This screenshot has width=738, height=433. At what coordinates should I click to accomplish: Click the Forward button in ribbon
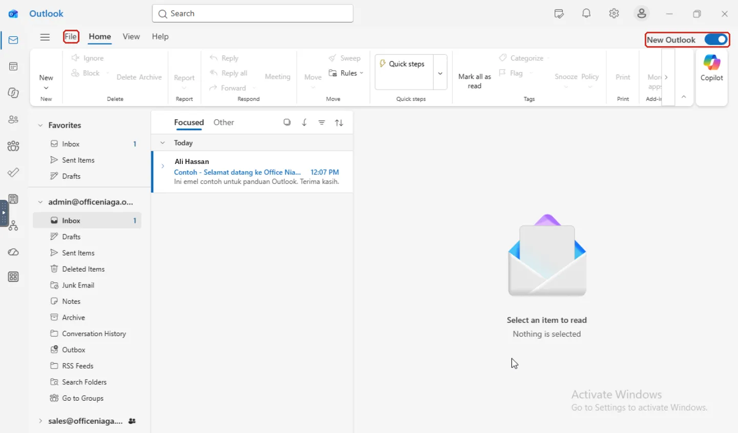point(229,88)
